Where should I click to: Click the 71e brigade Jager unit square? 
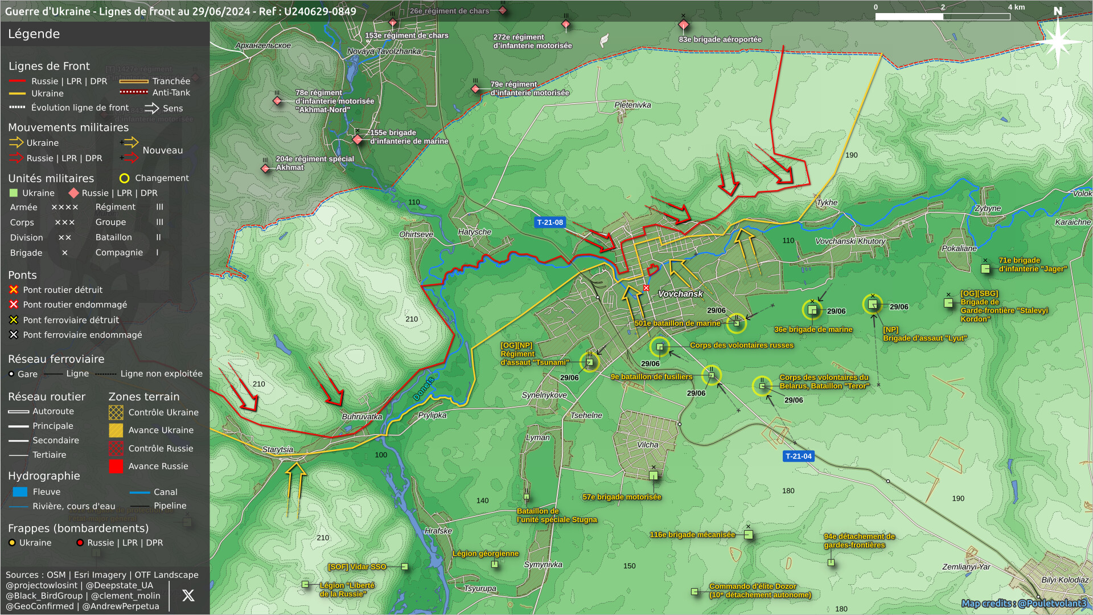tap(985, 268)
